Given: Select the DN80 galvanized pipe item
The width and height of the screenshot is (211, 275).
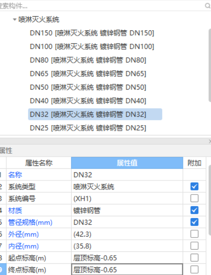Looking at the screenshot, I should tap(88, 60).
